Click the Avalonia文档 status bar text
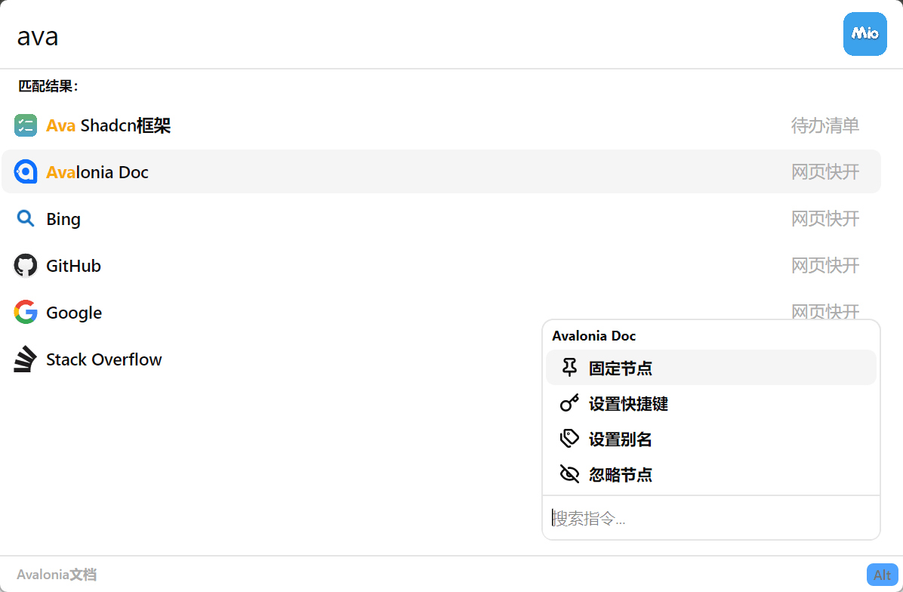The width and height of the screenshot is (903, 592). point(57,575)
